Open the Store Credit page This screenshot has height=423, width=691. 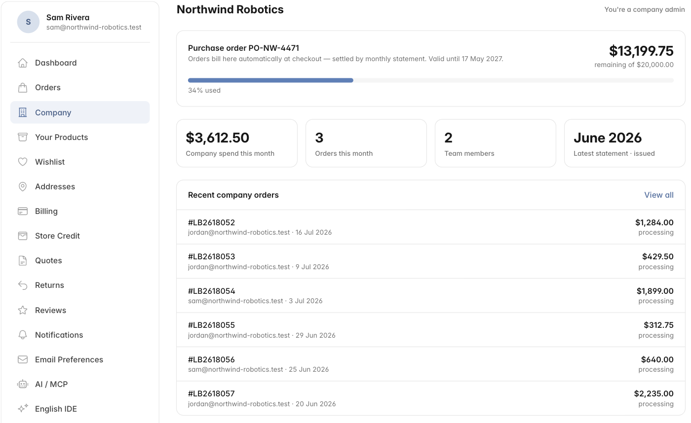pyautogui.click(x=80, y=236)
